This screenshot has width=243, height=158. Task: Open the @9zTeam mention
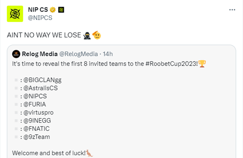point(36,137)
